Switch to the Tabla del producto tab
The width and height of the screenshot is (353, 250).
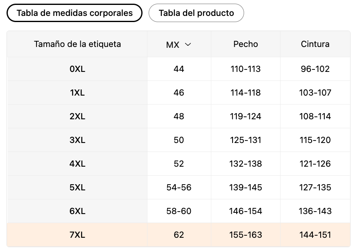[x=196, y=13]
